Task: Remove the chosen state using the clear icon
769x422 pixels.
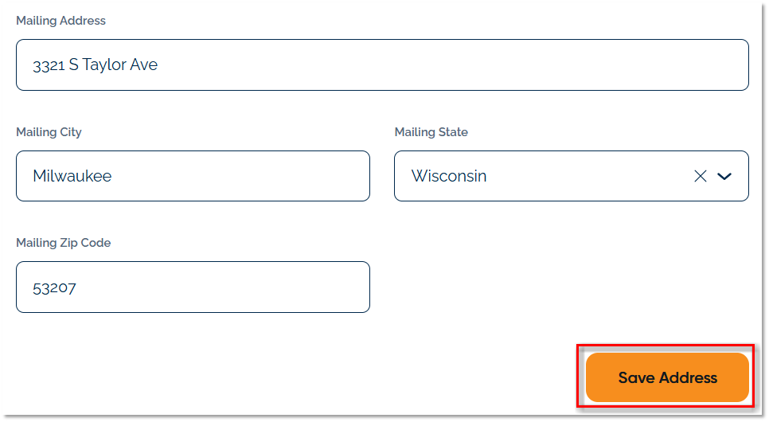Action: [x=701, y=176]
